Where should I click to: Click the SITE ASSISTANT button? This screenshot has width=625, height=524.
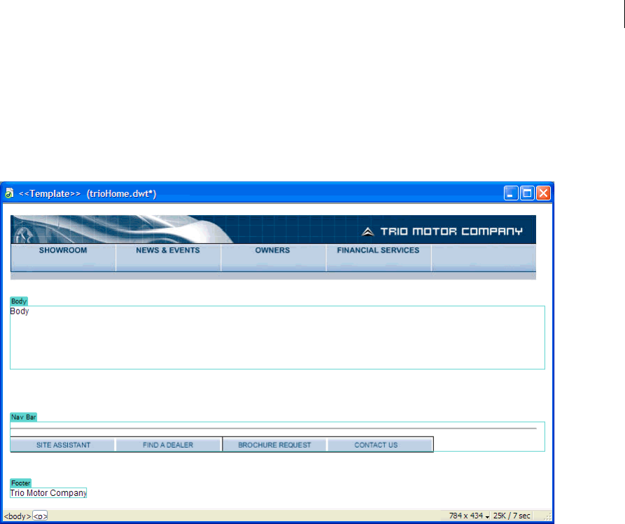[63, 445]
